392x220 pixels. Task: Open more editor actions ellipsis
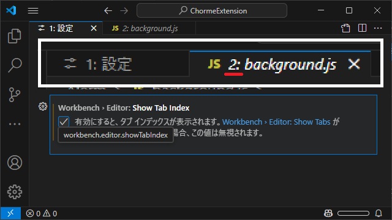point(378,28)
